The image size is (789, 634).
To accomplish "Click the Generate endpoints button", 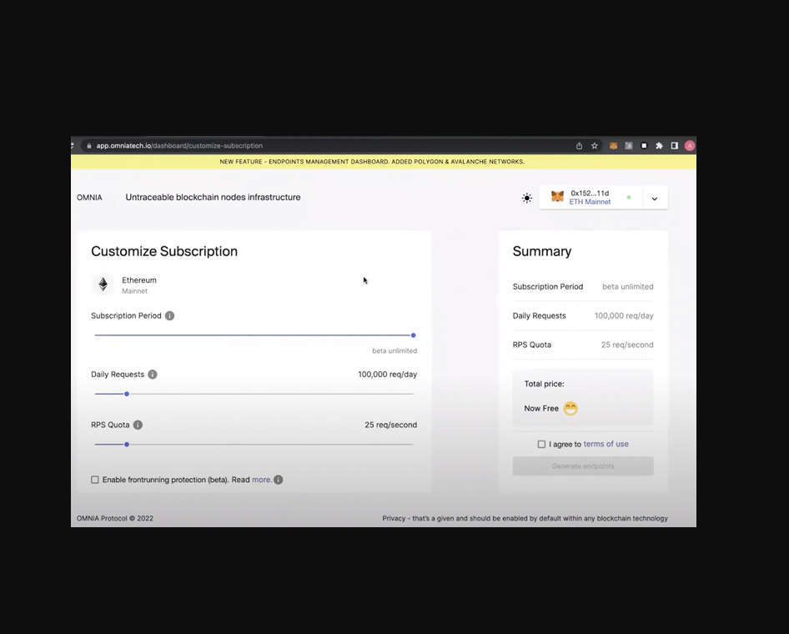I will (x=583, y=466).
